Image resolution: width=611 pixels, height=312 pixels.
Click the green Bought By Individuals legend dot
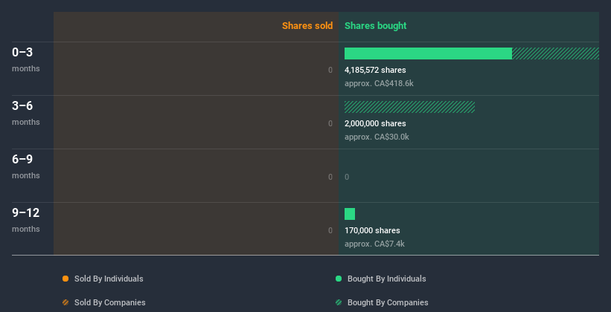(x=339, y=279)
